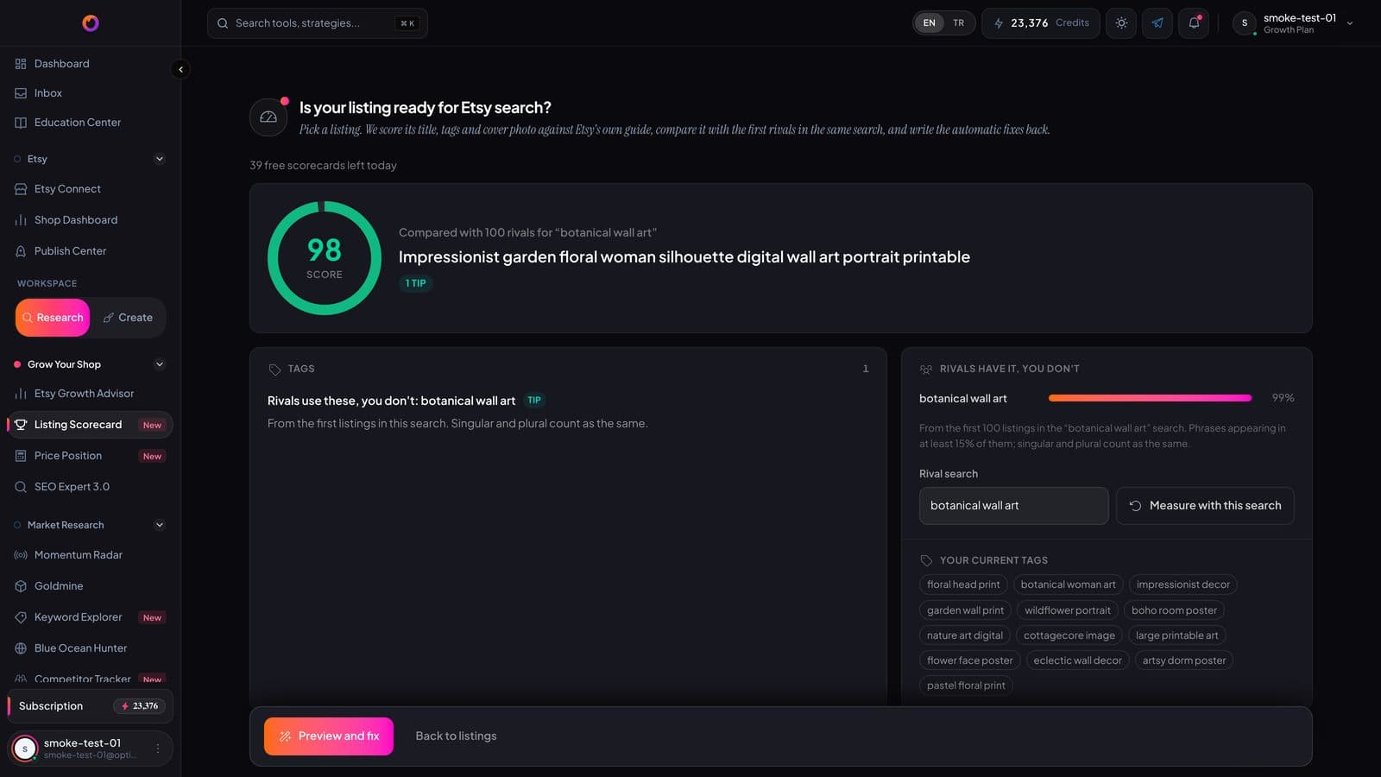
Task: Toggle the light/dark theme
Action: 1121,23
